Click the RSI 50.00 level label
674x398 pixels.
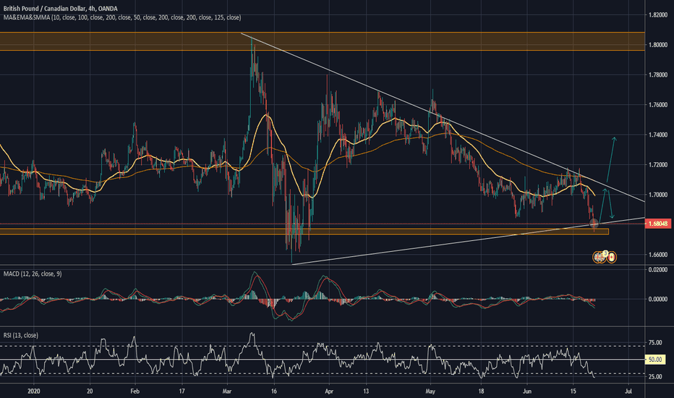(x=655, y=360)
